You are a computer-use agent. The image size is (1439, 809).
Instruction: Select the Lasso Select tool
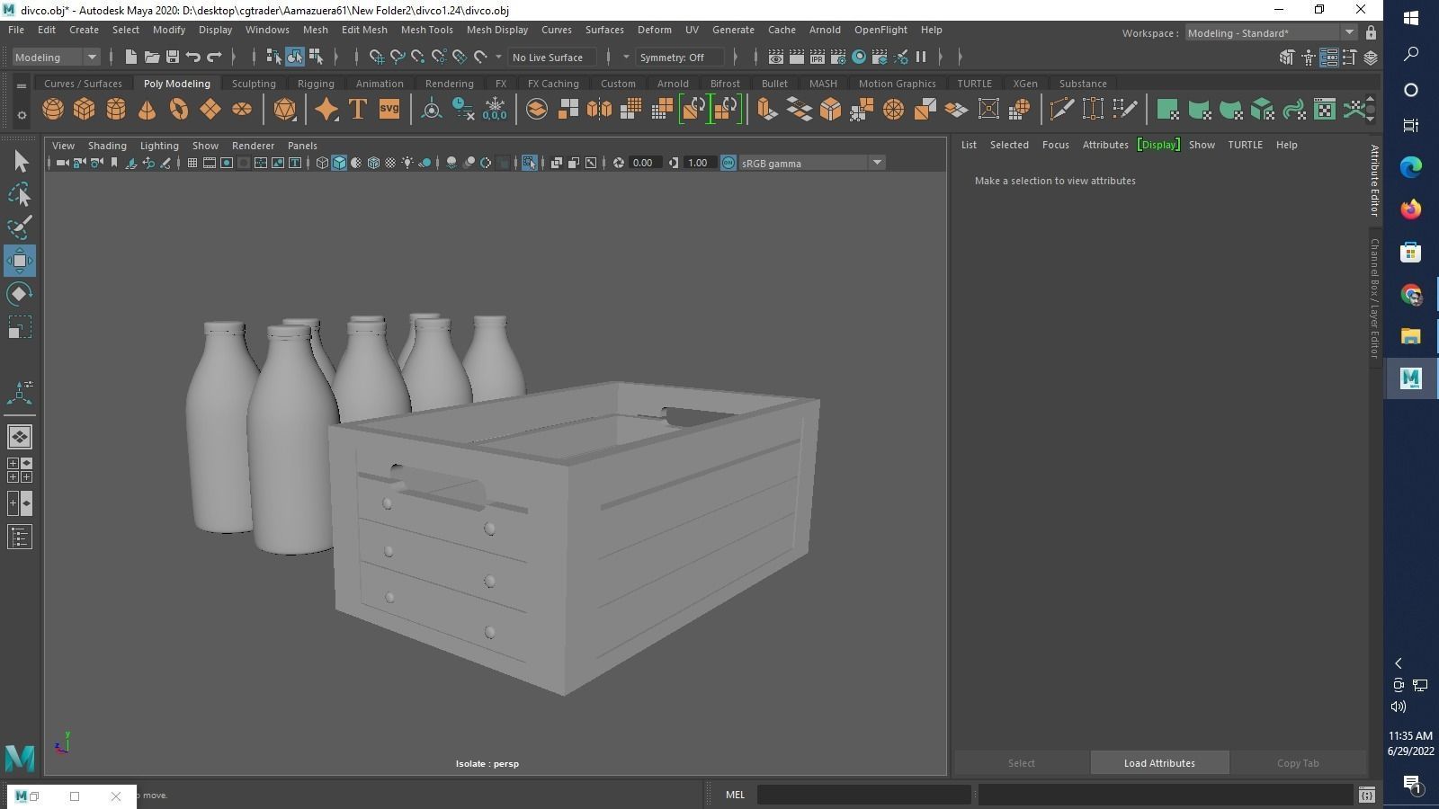click(20, 194)
